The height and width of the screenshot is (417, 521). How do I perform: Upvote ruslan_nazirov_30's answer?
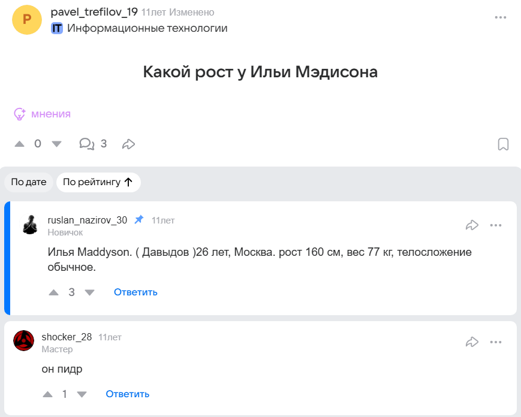click(53, 292)
